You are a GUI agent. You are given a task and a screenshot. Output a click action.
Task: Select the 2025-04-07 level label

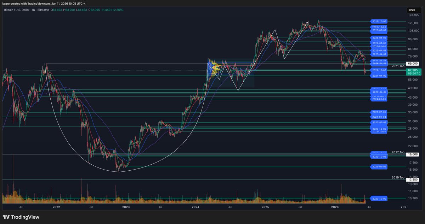click(379, 54)
